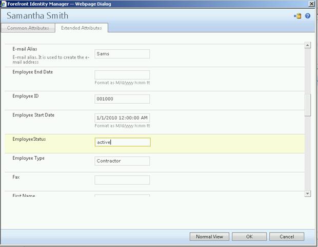Click the scrollbar down arrow
Screen dimensions: 318x247
click(308, 194)
